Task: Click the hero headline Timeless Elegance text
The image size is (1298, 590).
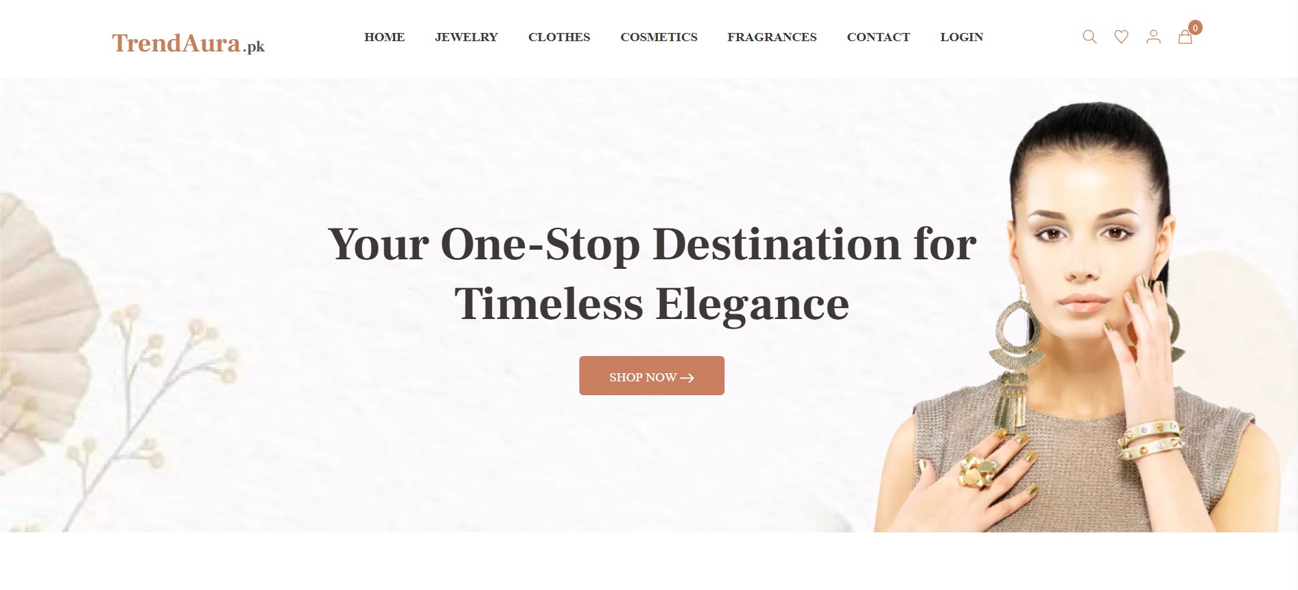Action: point(652,304)
